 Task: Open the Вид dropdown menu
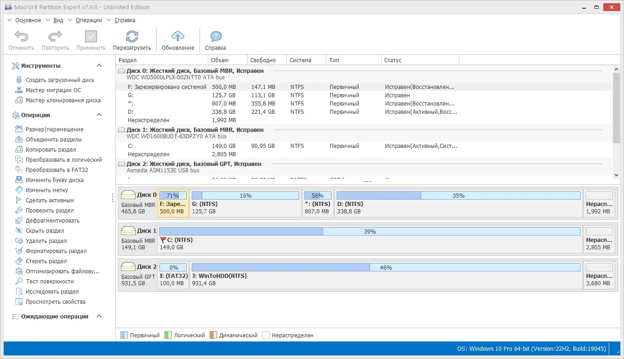pyautogui.click(x=58, y=20)
